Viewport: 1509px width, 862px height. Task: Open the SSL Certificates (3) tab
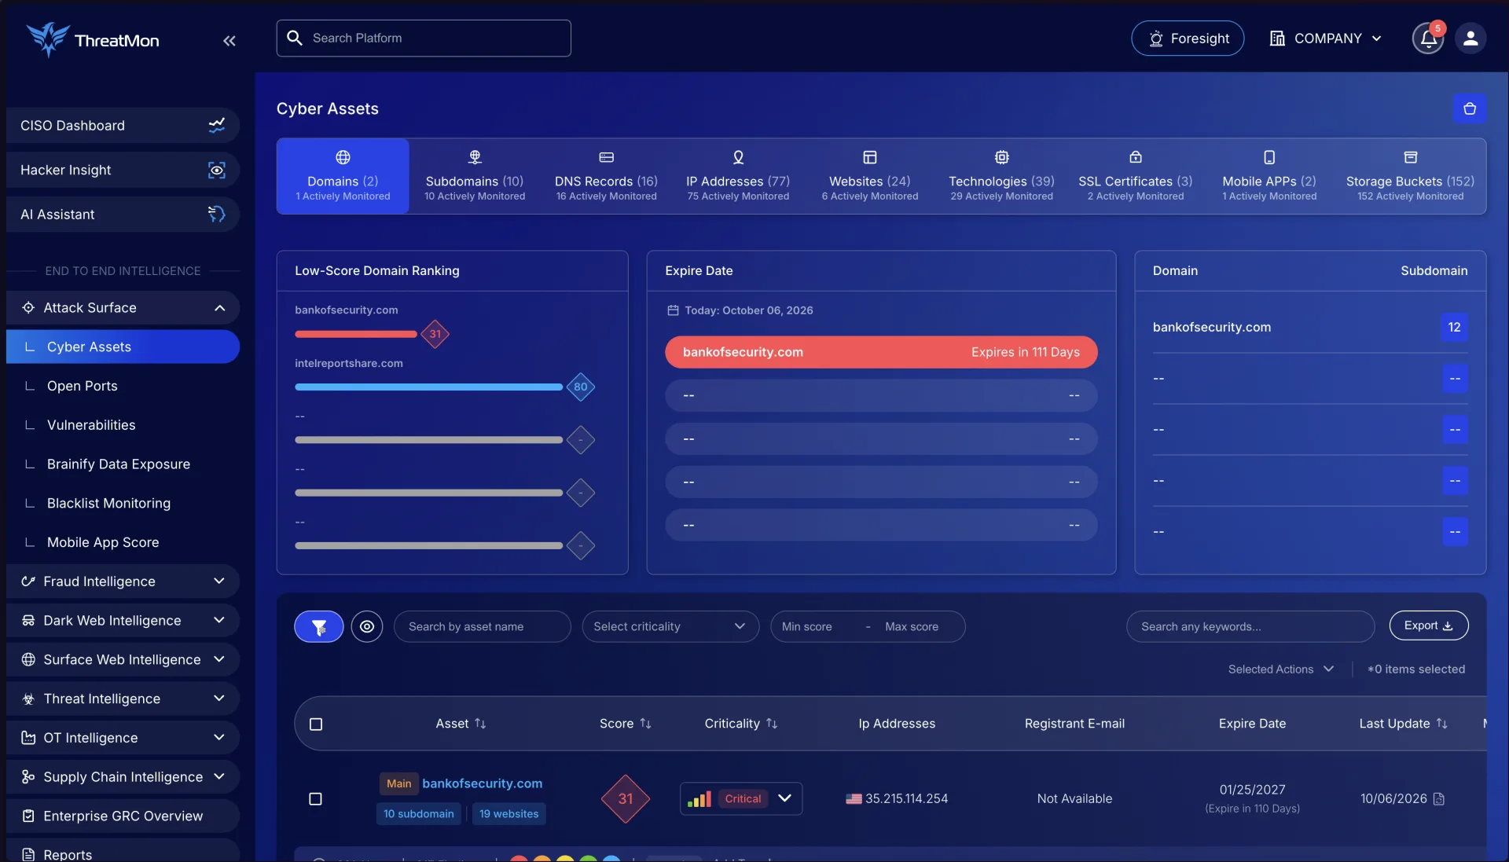tap(1135, 176)
